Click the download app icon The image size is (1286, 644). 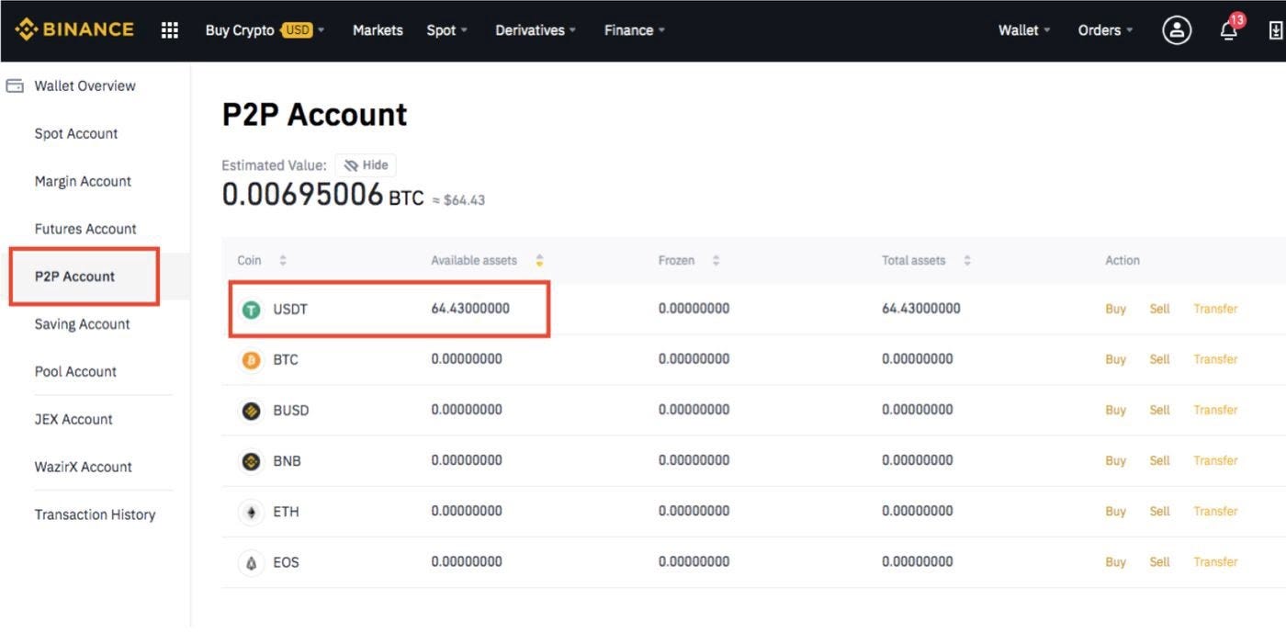pyautogui.click(x=1276, y=30)
